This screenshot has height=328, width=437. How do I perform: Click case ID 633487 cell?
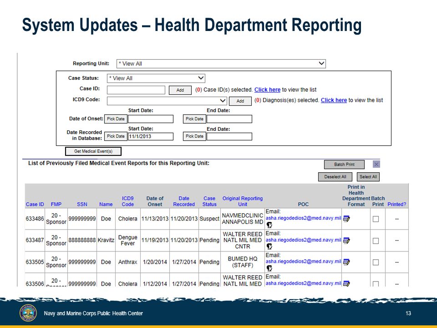pos(35,240)
